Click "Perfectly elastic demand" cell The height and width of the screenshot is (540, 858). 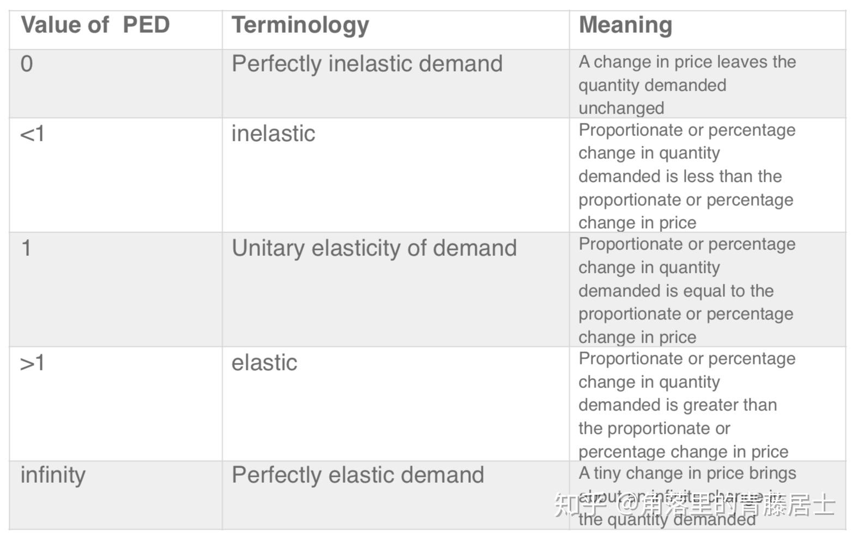pyautogui.click(x=358, y=476)
